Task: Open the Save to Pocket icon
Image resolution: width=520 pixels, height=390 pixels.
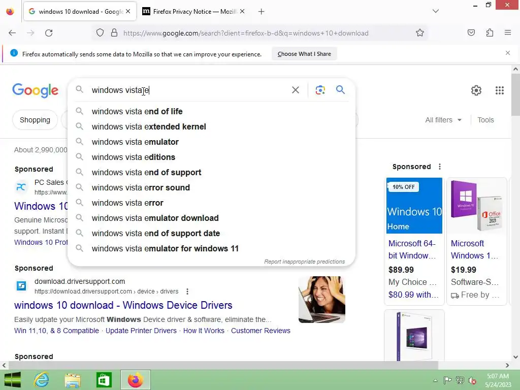Action: point(471,33)
